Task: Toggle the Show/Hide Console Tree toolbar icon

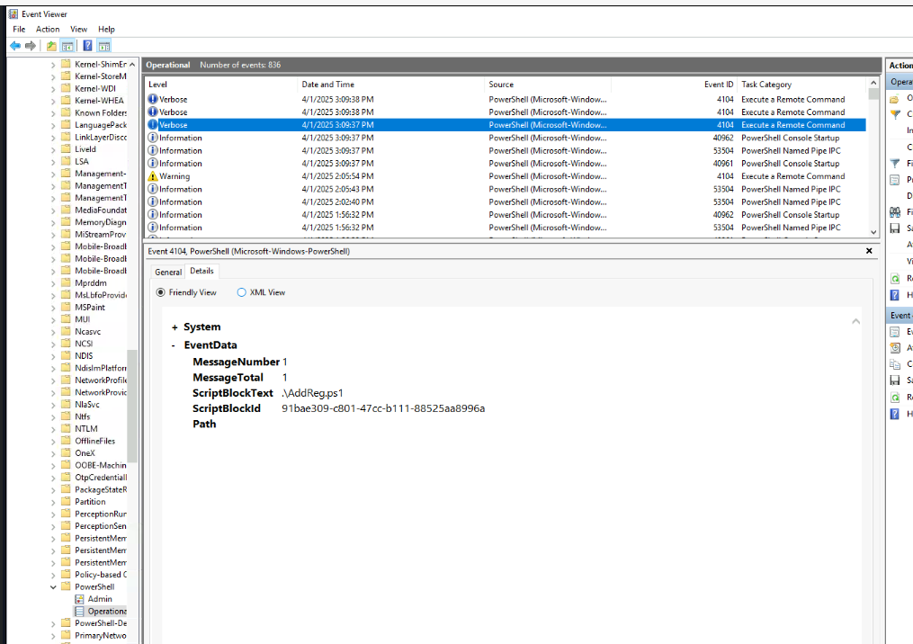Action: 67,46
